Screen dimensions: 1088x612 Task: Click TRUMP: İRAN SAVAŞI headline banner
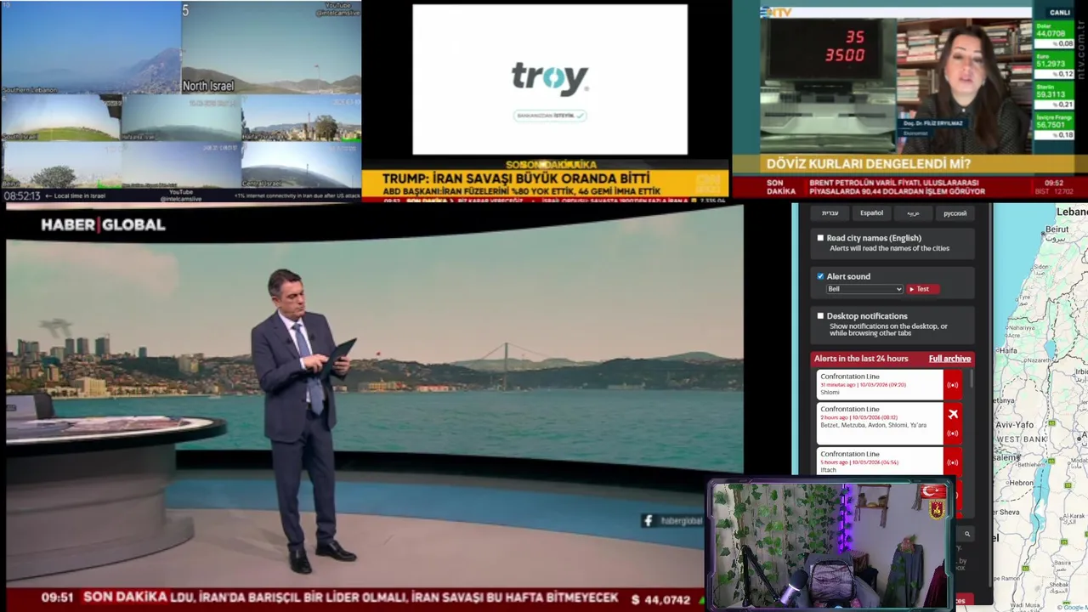click(x=516, y=178)
